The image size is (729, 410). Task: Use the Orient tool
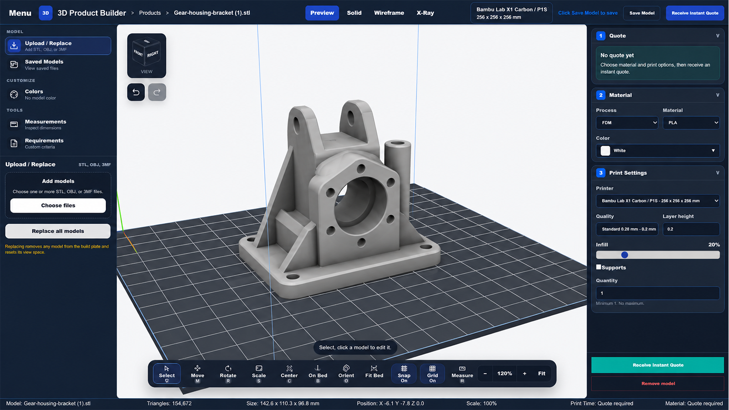[x=346, y=374]
